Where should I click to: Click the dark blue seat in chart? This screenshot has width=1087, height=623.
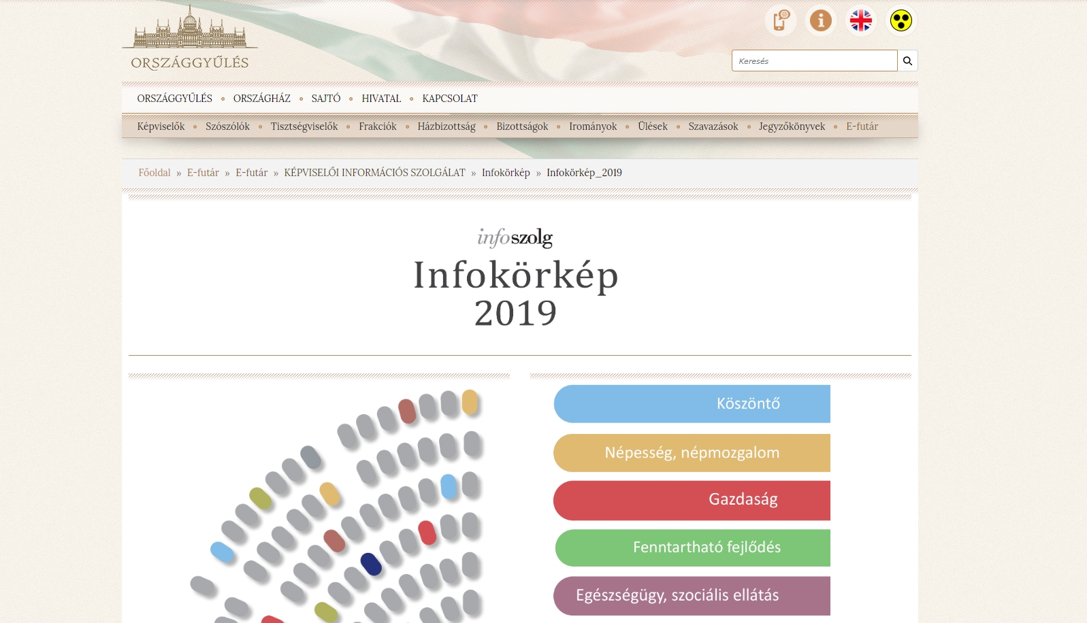pos(371,564)
